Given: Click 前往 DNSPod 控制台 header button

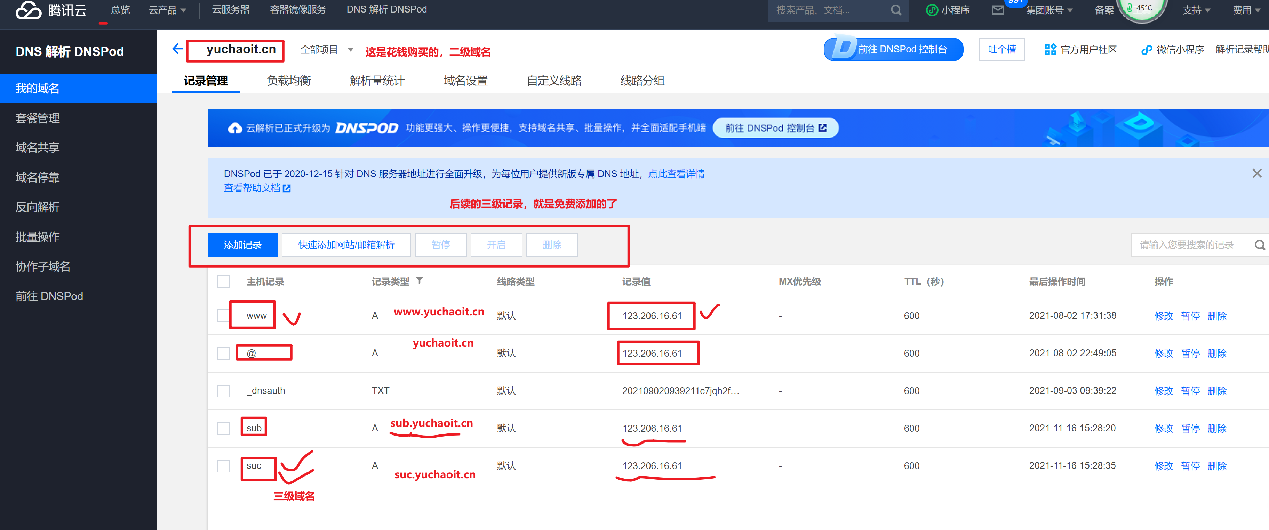Looking at the screenshot, I should 893,49.
